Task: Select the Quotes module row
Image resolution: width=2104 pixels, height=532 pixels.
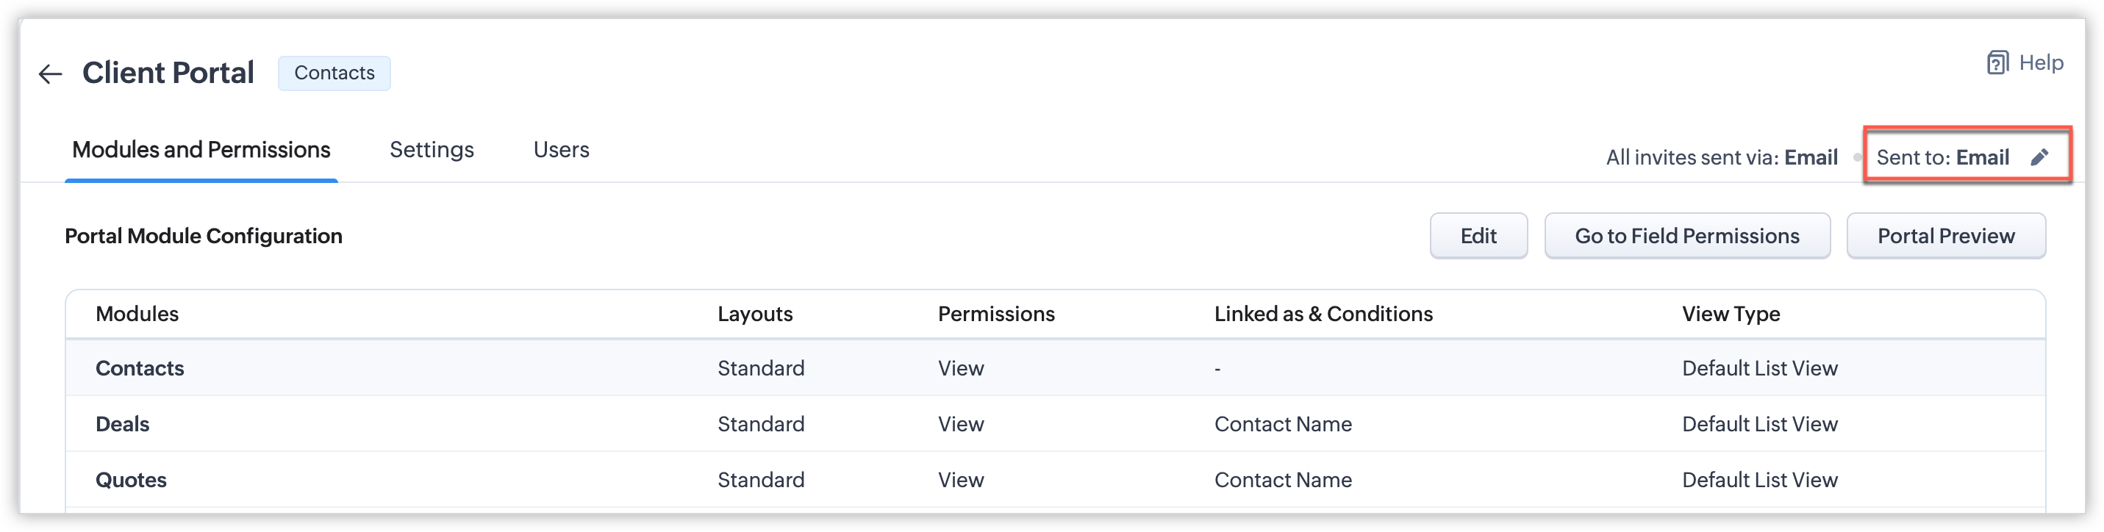Action: tap(131, 480)
